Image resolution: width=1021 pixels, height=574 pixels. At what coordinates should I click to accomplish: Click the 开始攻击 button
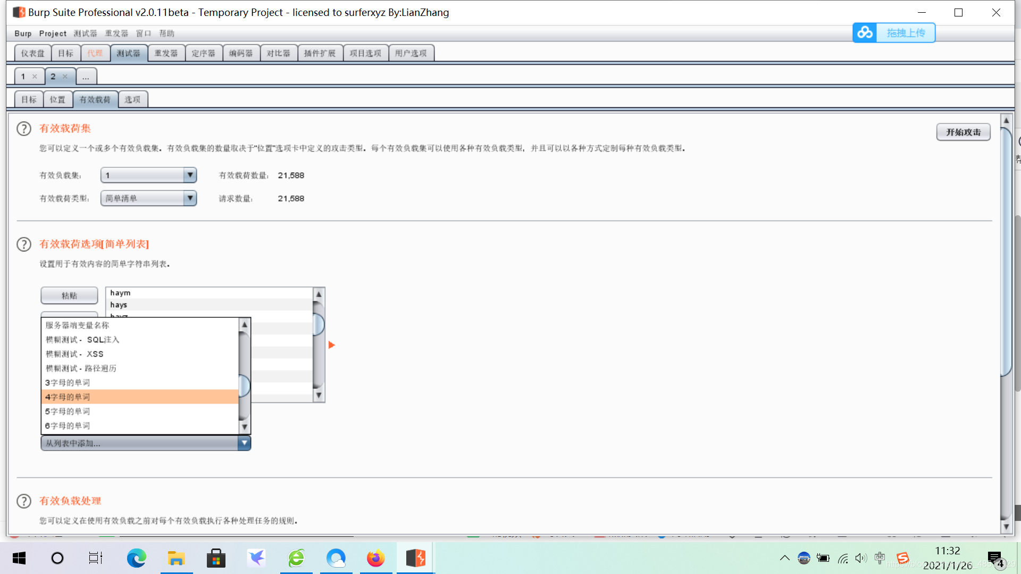click(963, 132)
